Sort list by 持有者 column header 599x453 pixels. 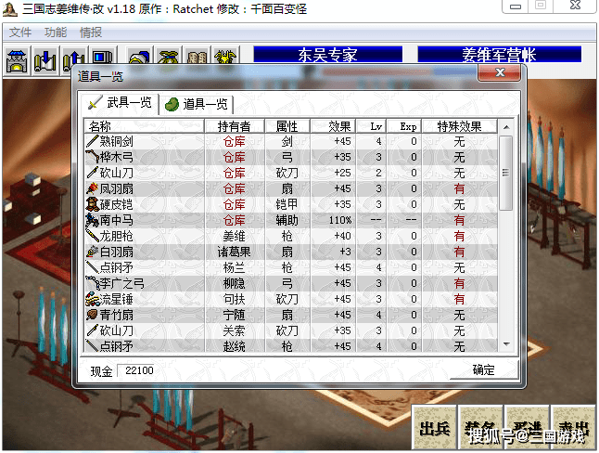(234, 126)
